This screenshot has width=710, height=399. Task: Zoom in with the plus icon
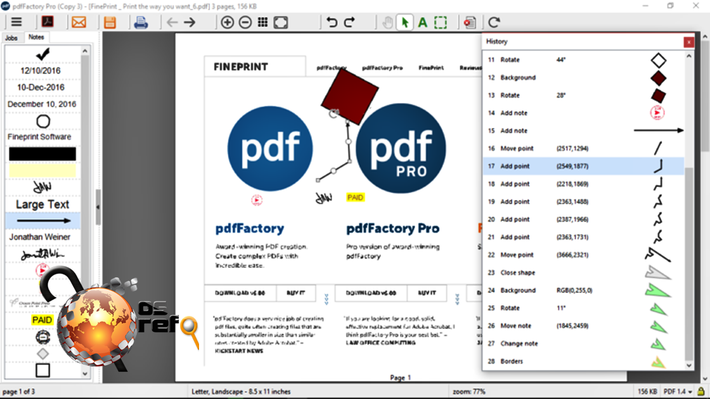pyautogui.click(x=228, y=22)
